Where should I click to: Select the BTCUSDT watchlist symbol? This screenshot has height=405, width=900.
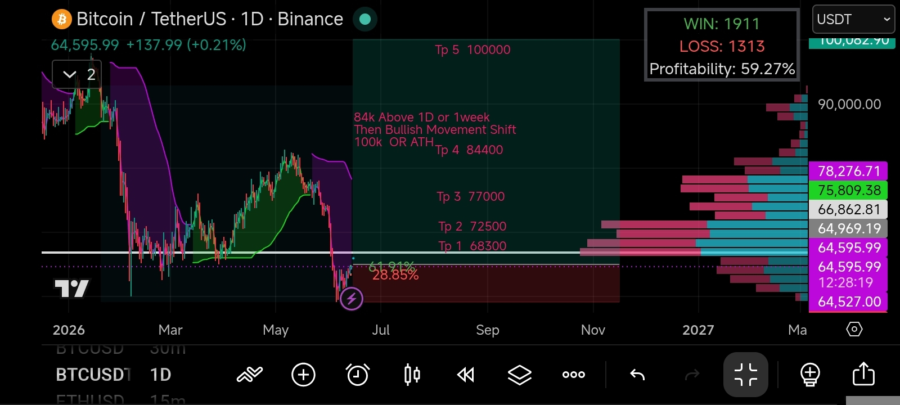[x=93, y=375]
